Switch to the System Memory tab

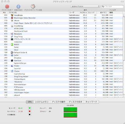pos(42,102)
